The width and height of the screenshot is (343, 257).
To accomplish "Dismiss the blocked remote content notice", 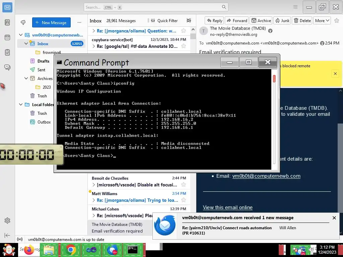I will 335,74.
